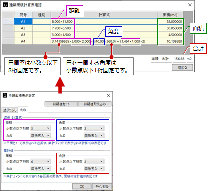This screenshot has width=208, height=191.
Task: Click the row header beside A1
Action: click(8, 22)
